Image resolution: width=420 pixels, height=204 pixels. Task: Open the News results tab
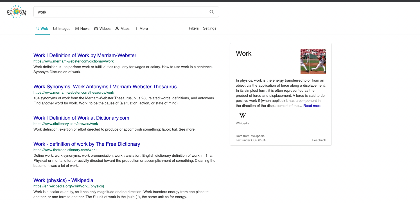82,29
